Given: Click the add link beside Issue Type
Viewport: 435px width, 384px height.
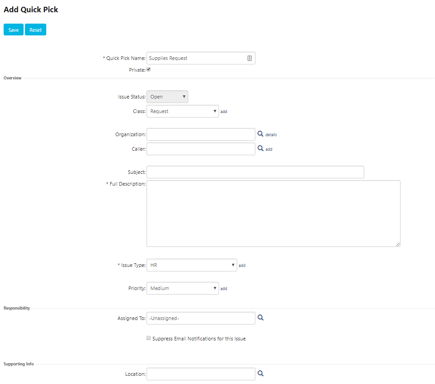Looking at the screenshot, I should point(242,266).
